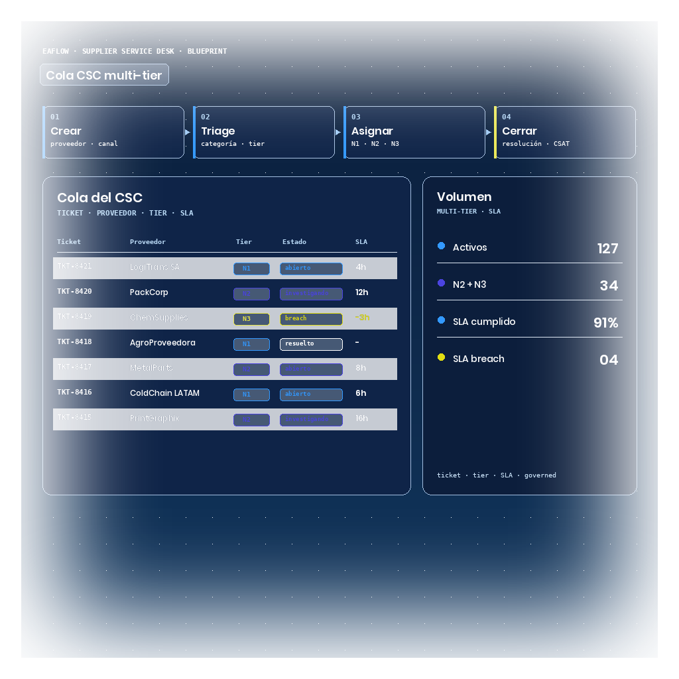The height and width of the screenshot is (679, 679).
Task: Click the Estado column header
Action: point(294,241)
